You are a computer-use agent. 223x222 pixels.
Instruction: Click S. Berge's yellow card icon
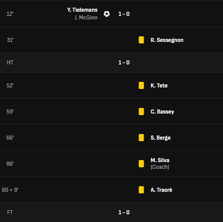pos(141,138)
